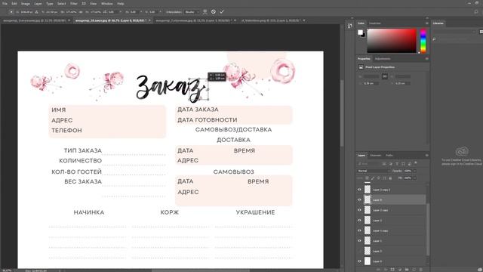Click the foreground color swatch
This screenshot has width=483, height=272.
tap(360, 32)
